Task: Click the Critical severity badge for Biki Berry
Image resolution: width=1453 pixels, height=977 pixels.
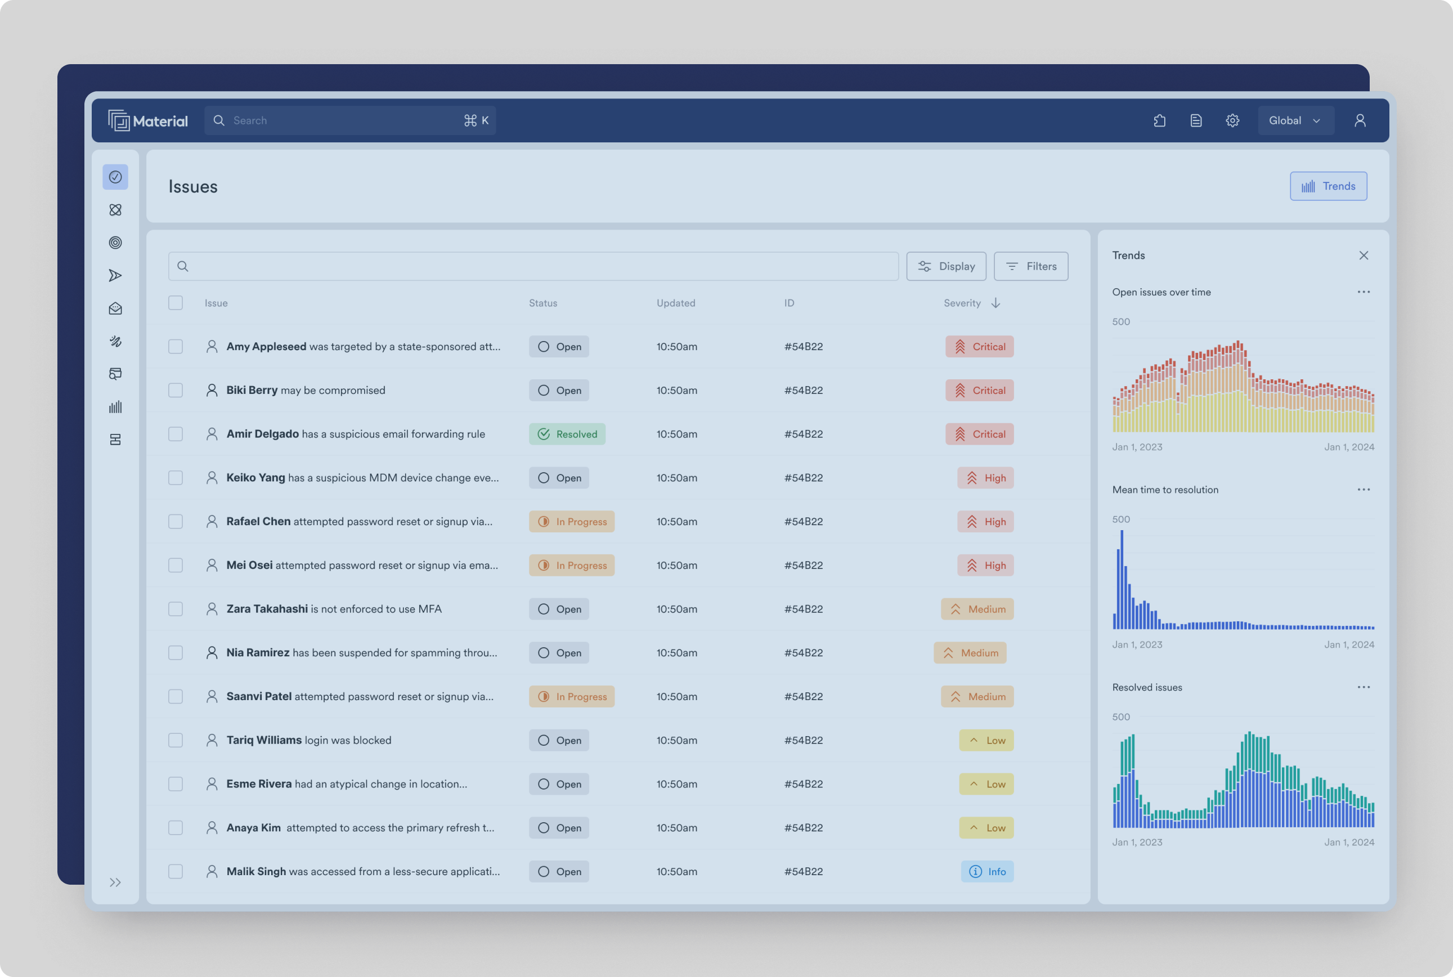Action: coord(979,391)
